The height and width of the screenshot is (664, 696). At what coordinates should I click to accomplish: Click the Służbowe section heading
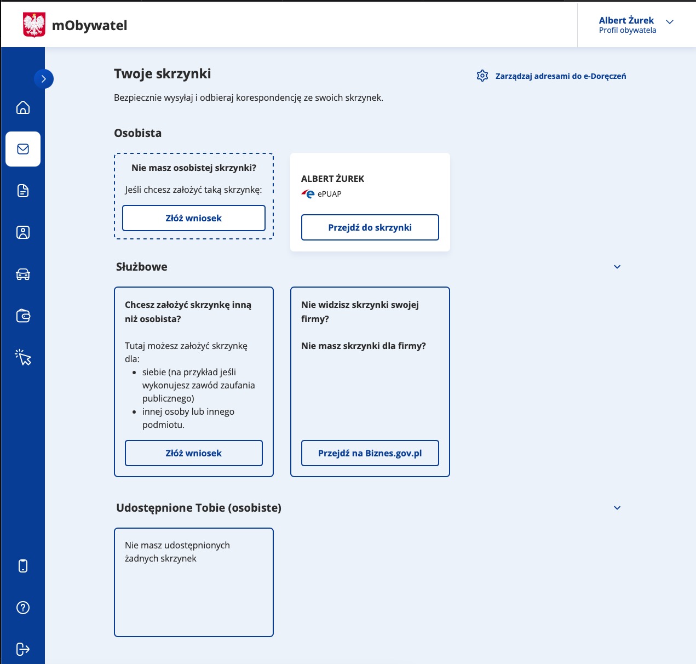tap(142, 267)
